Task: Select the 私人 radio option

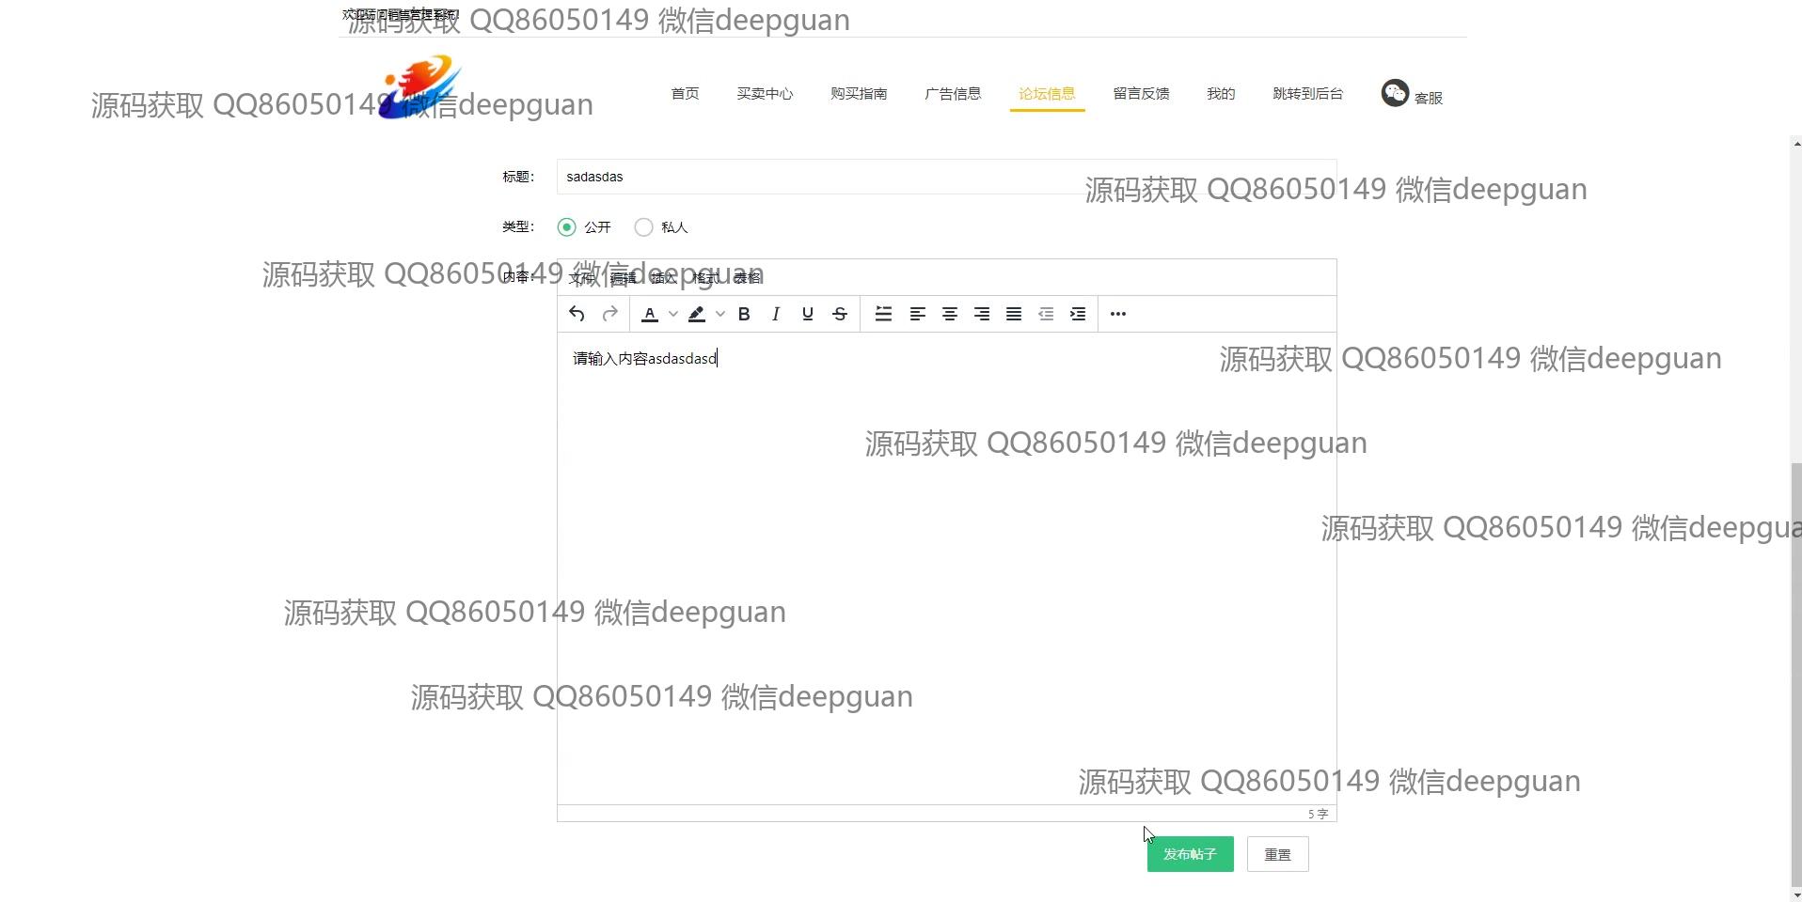Action: point(643,227)
